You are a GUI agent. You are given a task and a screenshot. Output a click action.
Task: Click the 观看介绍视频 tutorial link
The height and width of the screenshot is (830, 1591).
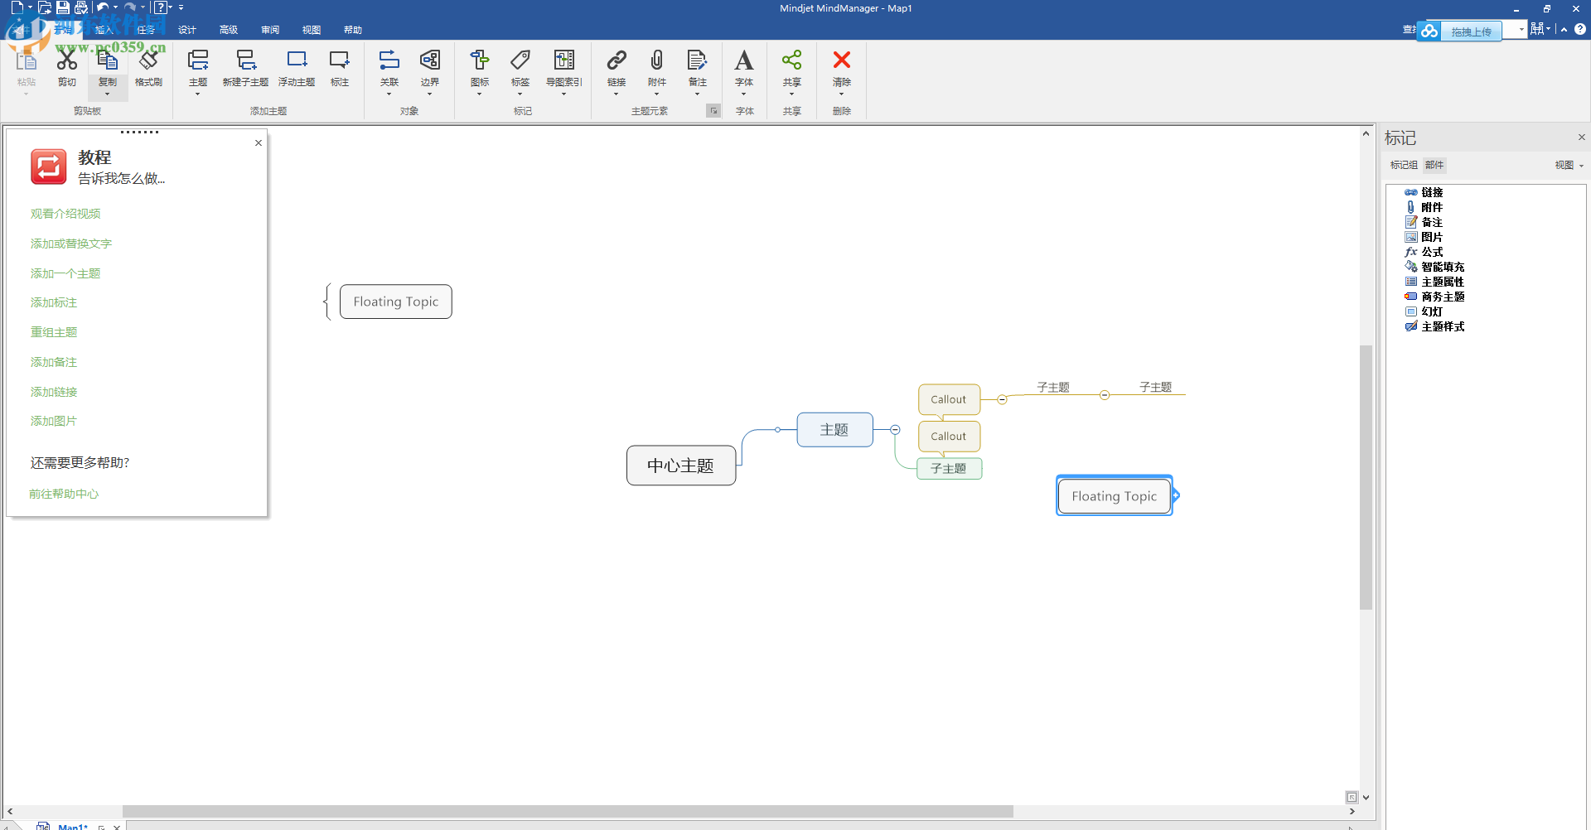tap(65, 213)
